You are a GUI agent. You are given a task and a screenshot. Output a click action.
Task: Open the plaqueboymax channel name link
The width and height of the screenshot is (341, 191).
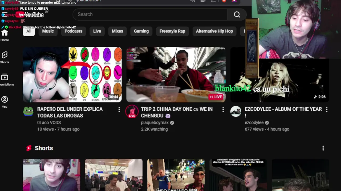point(155,123)
